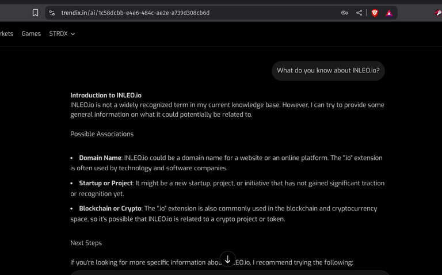Click the password key icon
Screen dimensions: 442x275
click(x=345, y=13)
